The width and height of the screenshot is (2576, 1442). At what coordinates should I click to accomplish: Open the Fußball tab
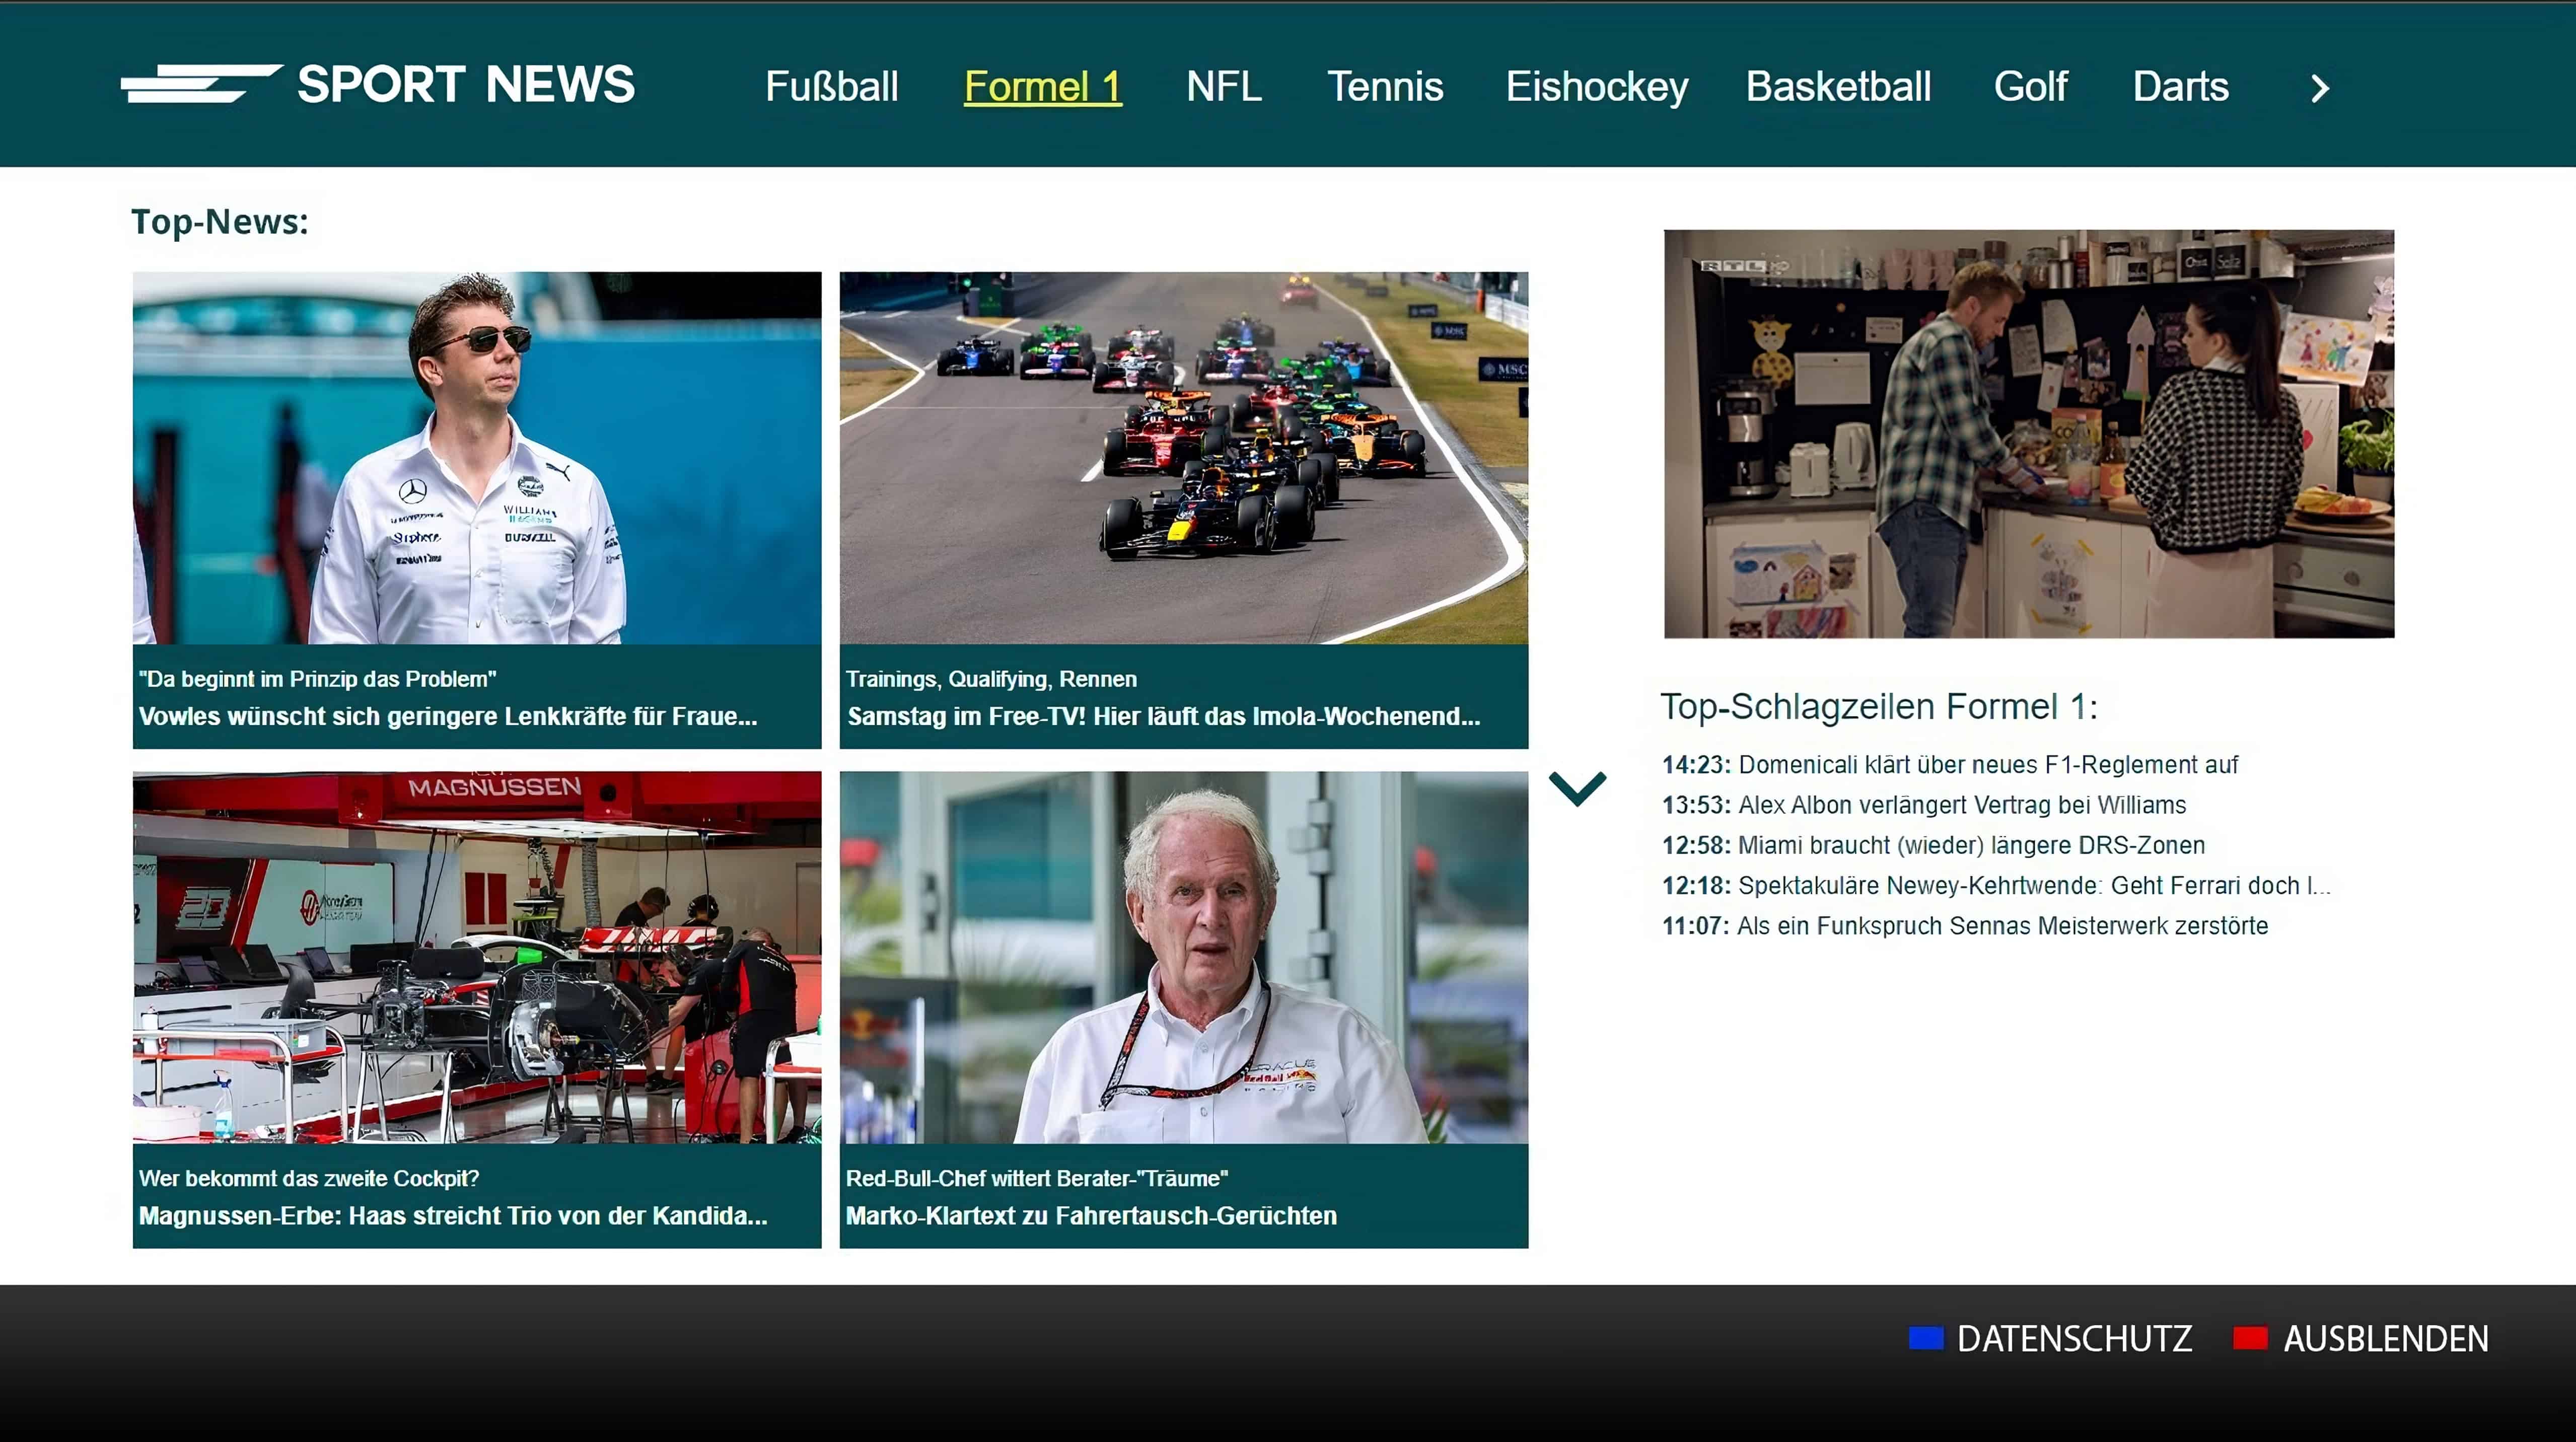(831, 87)
